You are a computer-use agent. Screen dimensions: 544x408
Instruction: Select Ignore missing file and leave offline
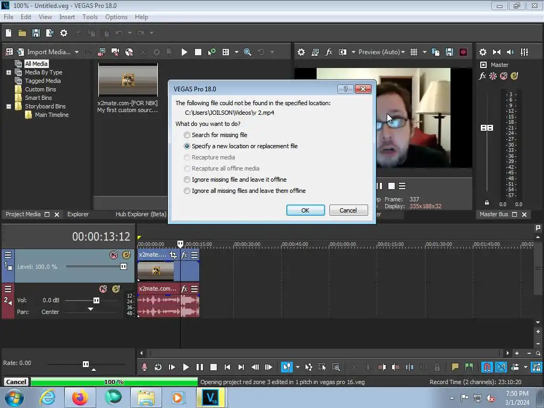click(x=235, y=180)
